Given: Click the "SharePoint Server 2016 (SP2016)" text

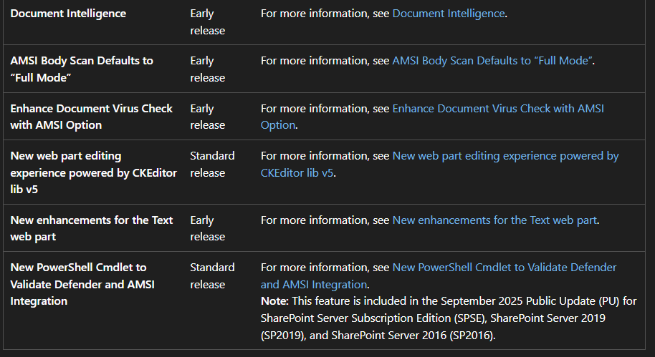Looking at the screenshot, I should pos(412,336).
